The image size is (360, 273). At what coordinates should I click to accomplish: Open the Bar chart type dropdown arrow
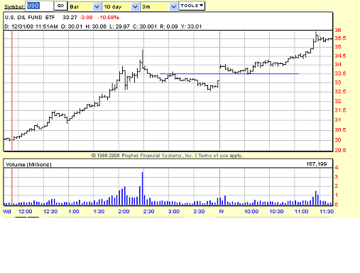tap(97, 6)
